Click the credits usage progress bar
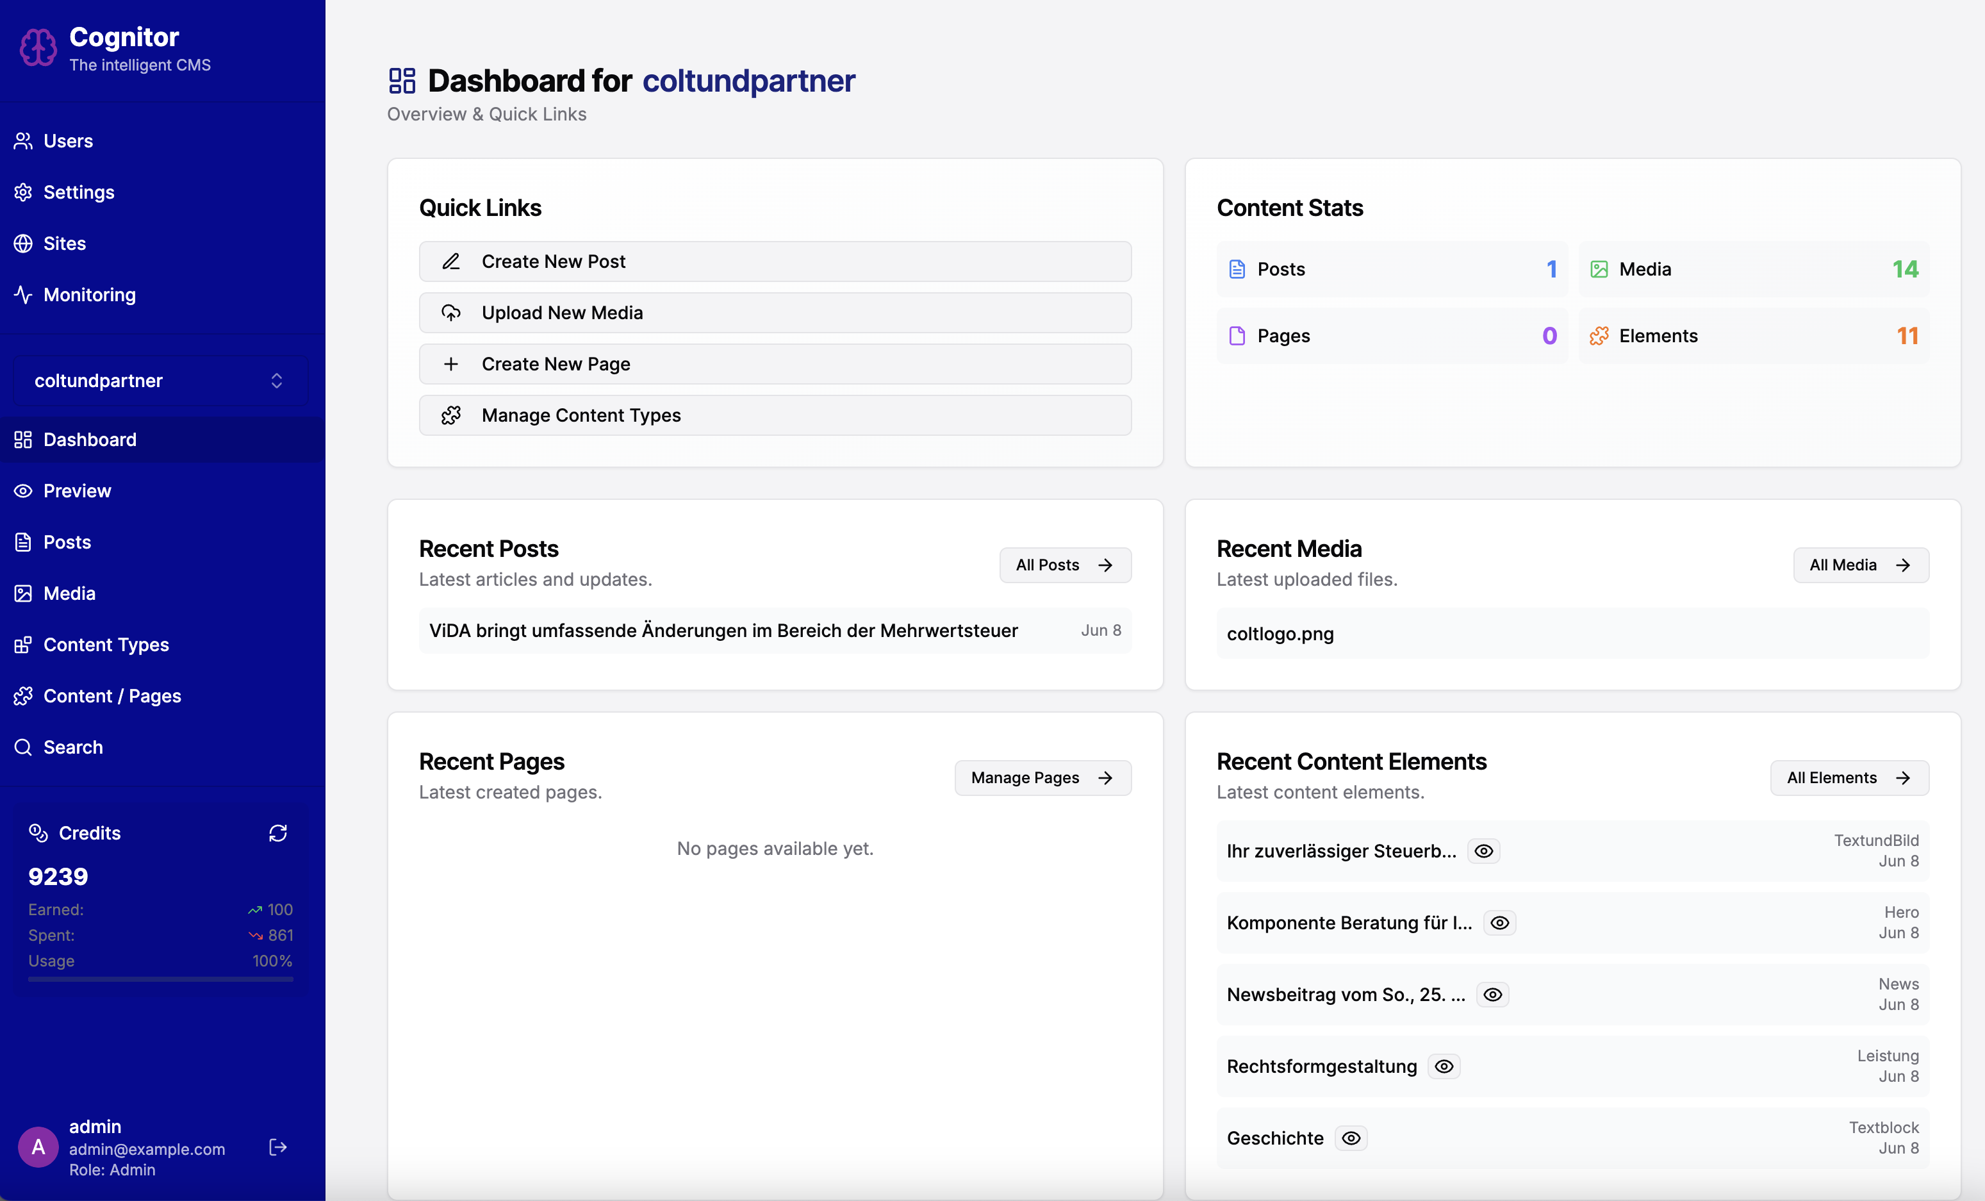The height and width of the screenshot is (1201, 1985). (x=160, y=980)
